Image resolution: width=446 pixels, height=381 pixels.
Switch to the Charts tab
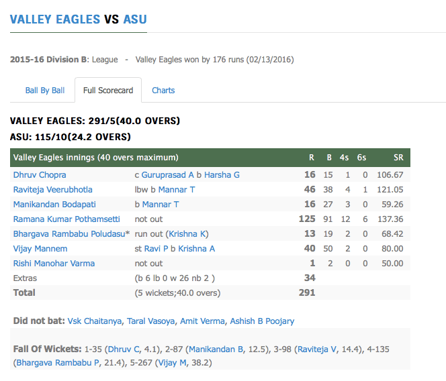coord(163,90)
